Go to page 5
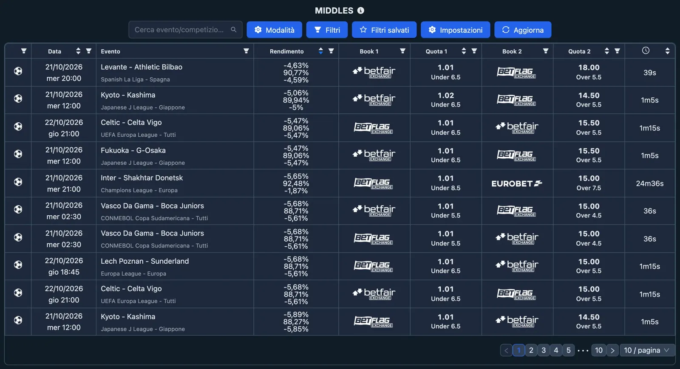 (569, 350)
